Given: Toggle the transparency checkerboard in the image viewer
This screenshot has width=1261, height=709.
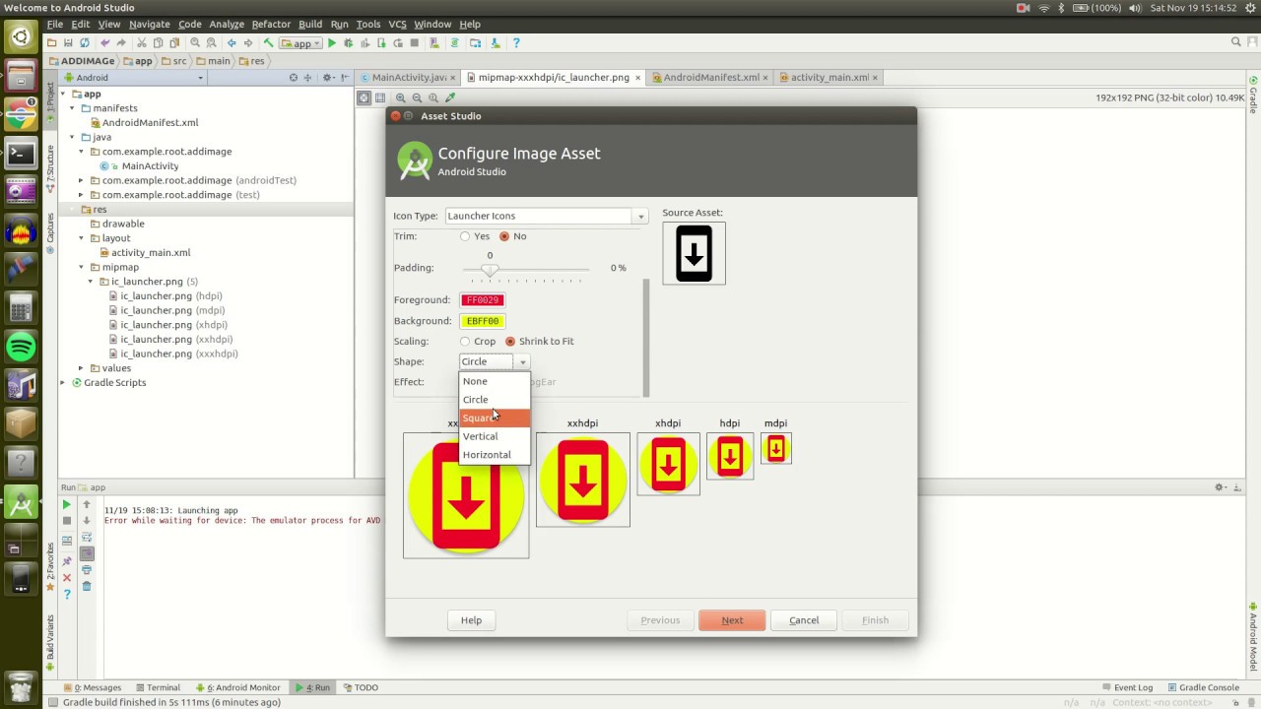Looking at the screenshot, I should coord(364,97).
